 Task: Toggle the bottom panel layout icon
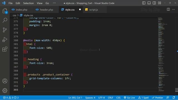[x=149, y=3]
